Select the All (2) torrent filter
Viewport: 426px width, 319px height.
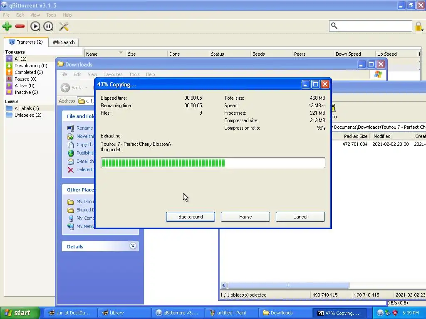click(20, 59)
